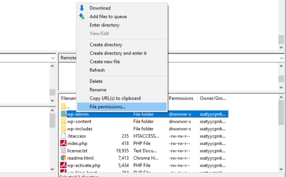Select Download from the context menu
This screenshot has height=177, width=286.
(x=100, y=8)
